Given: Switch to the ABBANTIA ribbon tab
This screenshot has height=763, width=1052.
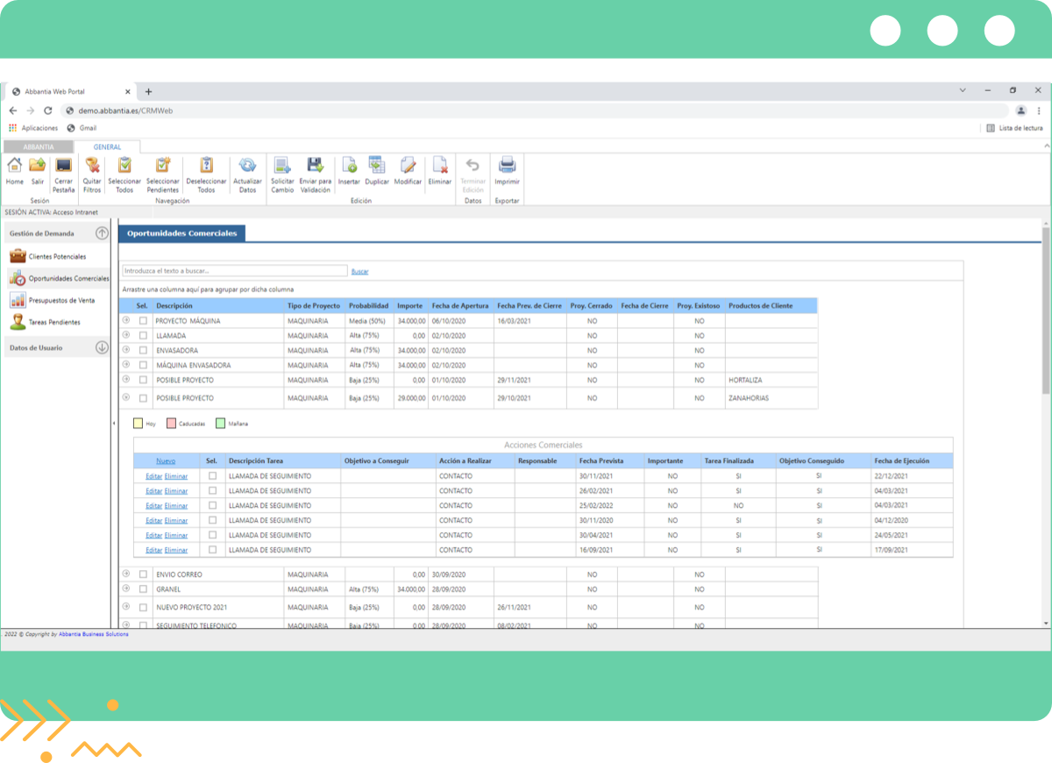Looking at the screenshot, I should (x=38, y=147).
